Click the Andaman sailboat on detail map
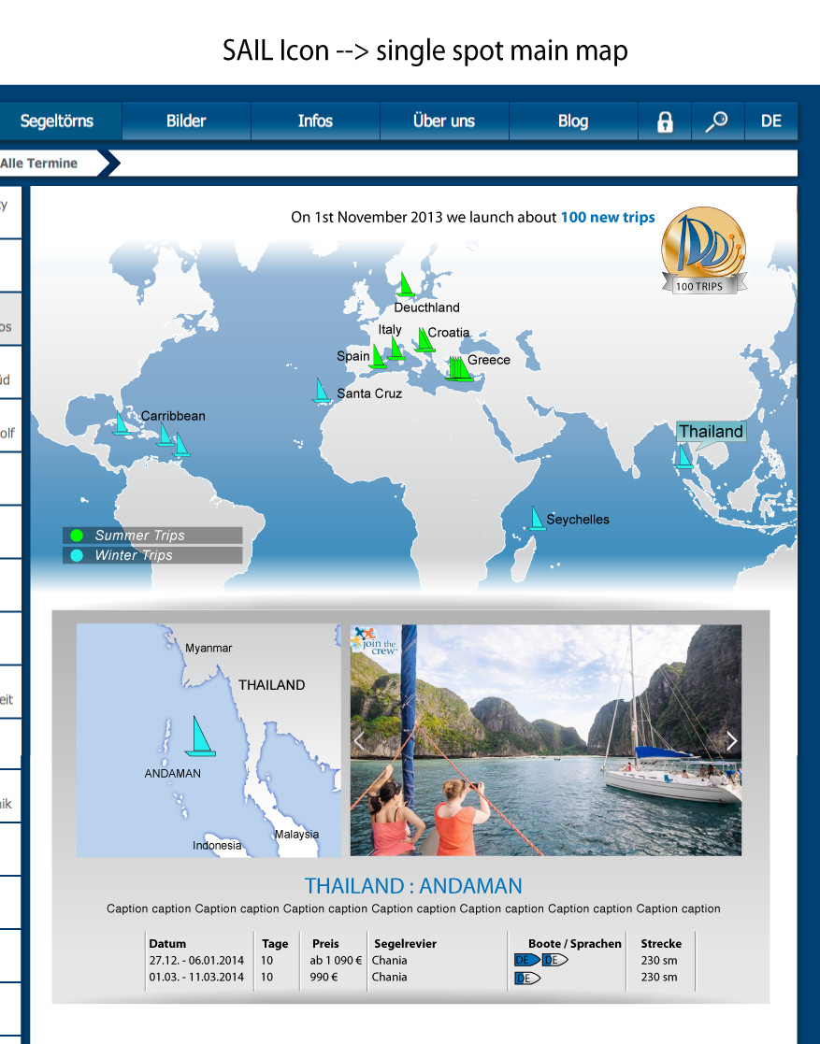Image resolution: width=820 pixels, height=1044 pixels. [x=200, y=737]
